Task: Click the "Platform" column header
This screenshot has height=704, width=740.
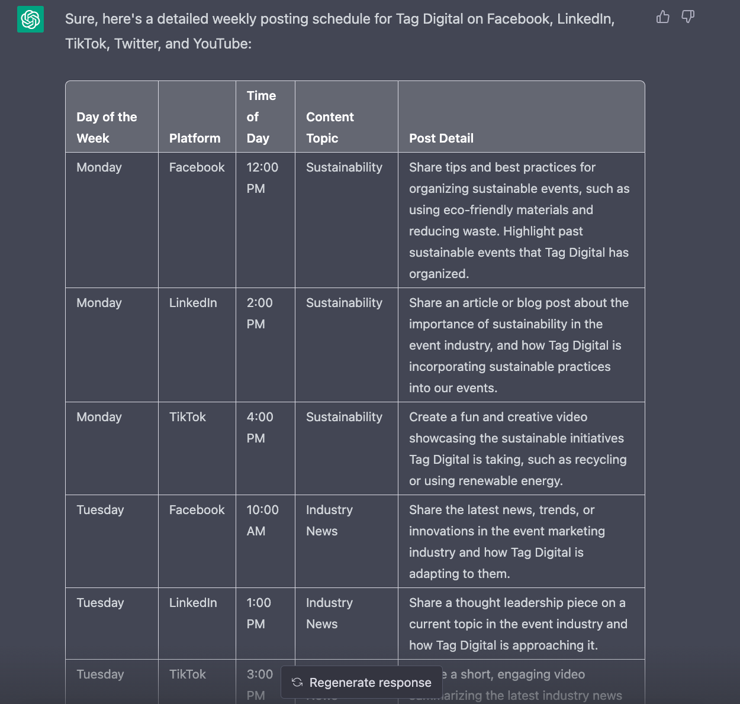Action: (195, 138)
